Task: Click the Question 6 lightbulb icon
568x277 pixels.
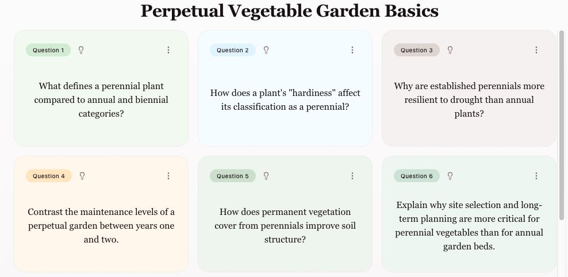Action: coord(450,176)
